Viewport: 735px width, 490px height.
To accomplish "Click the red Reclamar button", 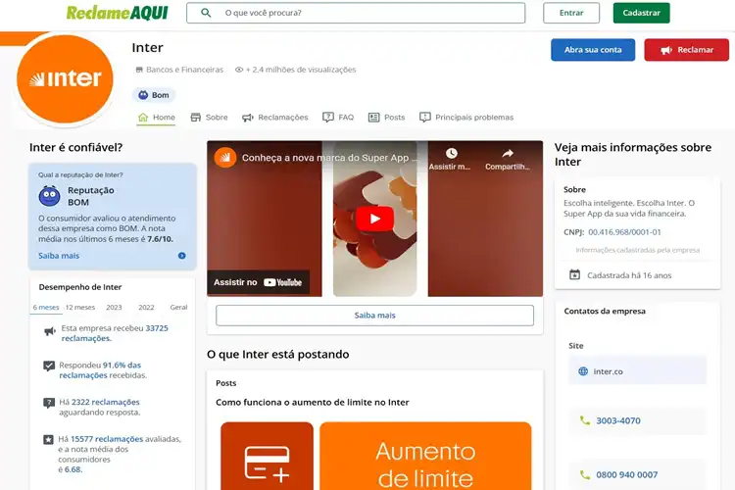I will [x=686, y=50].
